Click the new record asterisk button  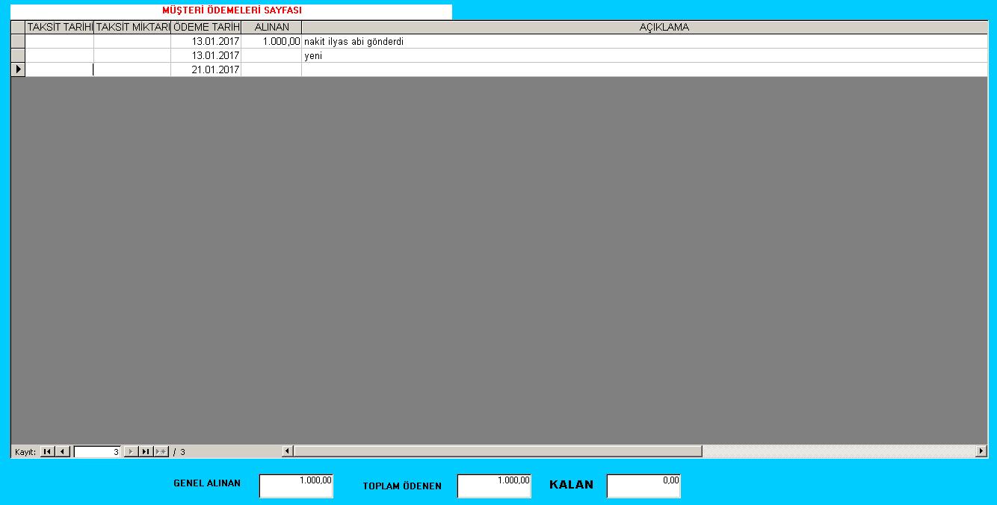coord(161,451)
